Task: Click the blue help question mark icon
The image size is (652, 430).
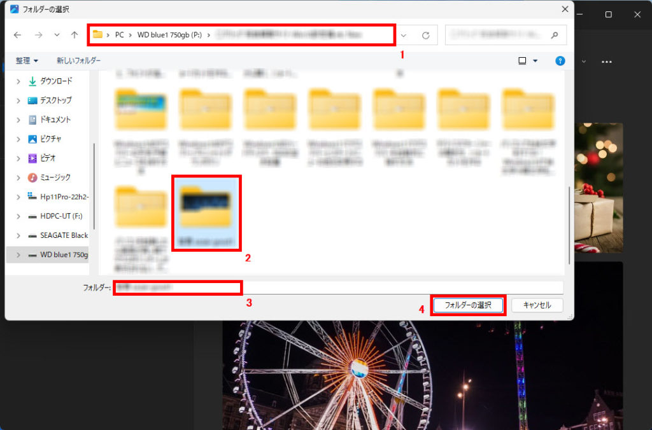Action: click(x=560, y=60)
